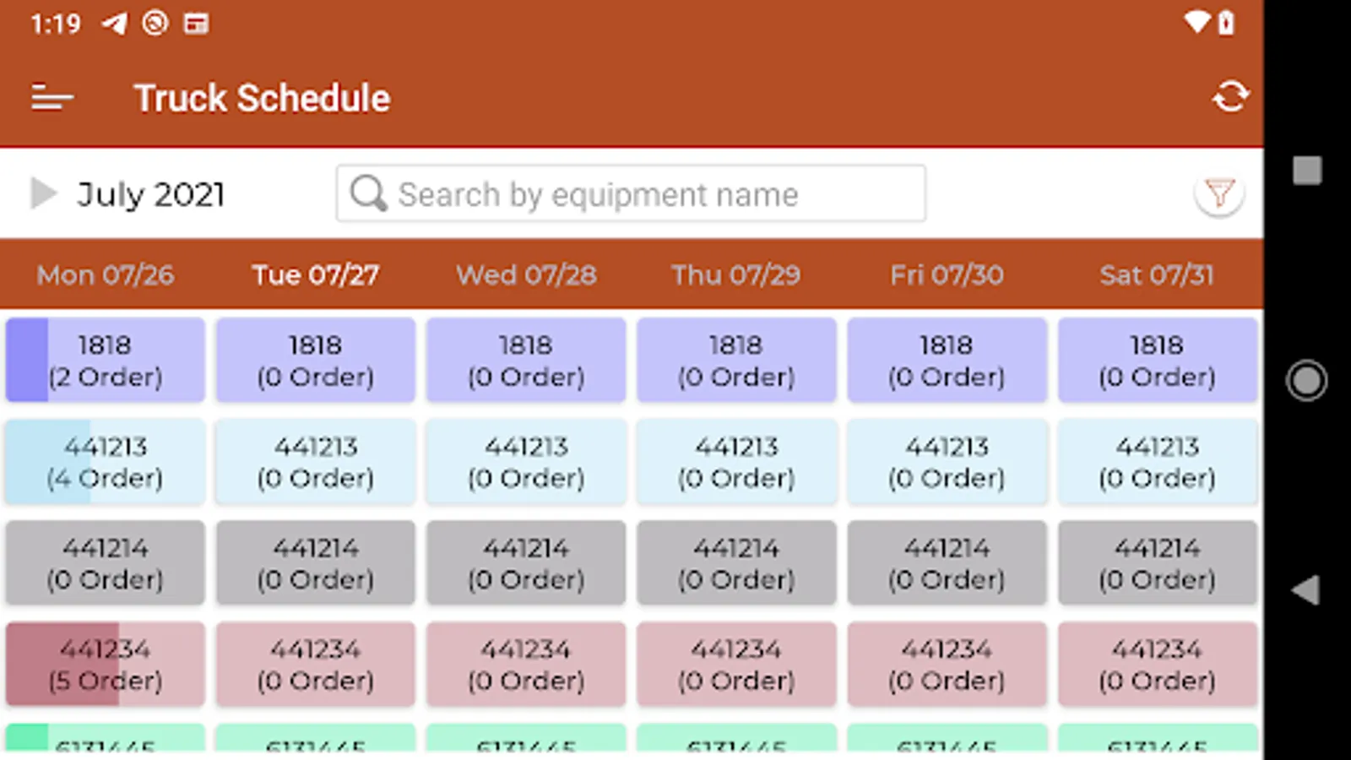Open the funnel filter button
The width and height of the screenshot is (1351, 760).
[x=1218, y=194]
